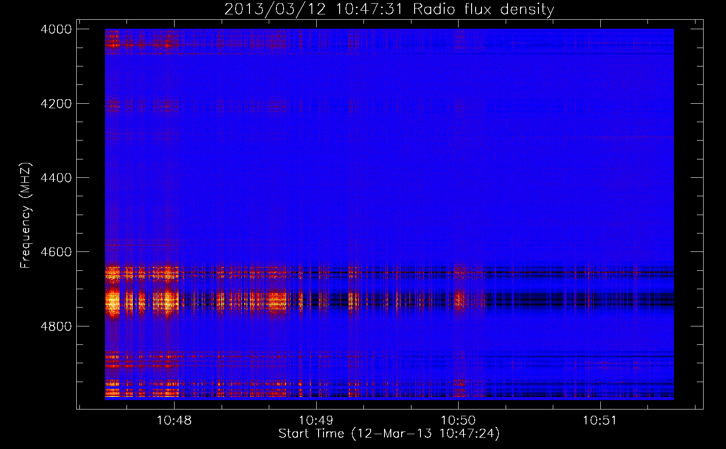726x449 pixels.
Task: Click the 4000 frequency tick label
Action: point(56,29)
